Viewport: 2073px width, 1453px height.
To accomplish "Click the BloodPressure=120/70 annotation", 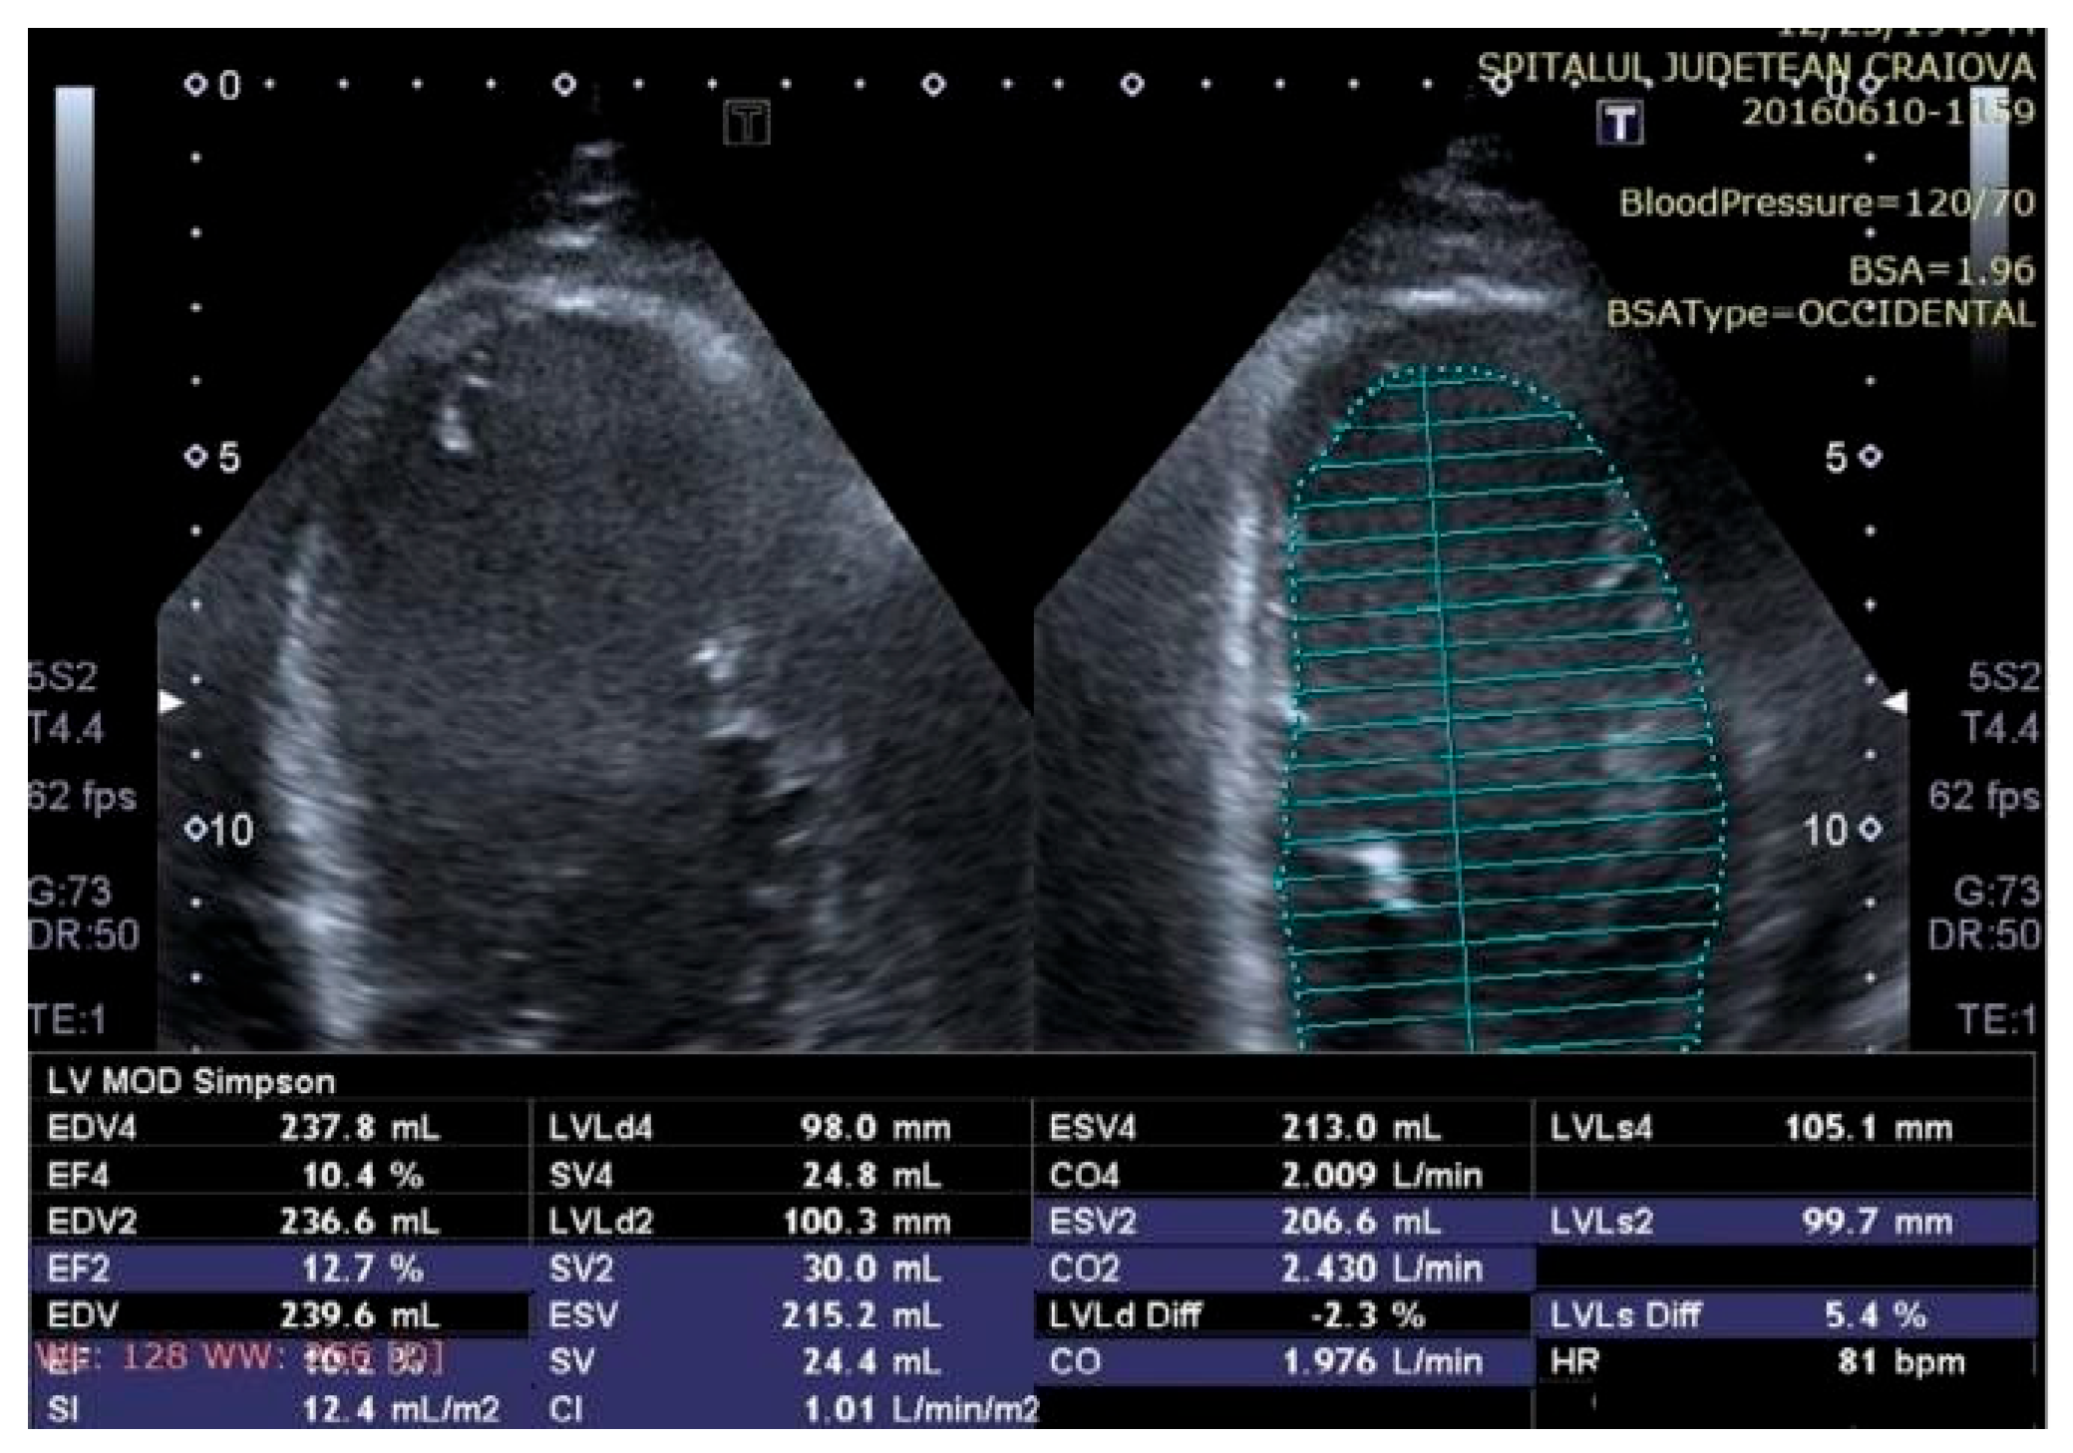I will [x=1825, y=203].
